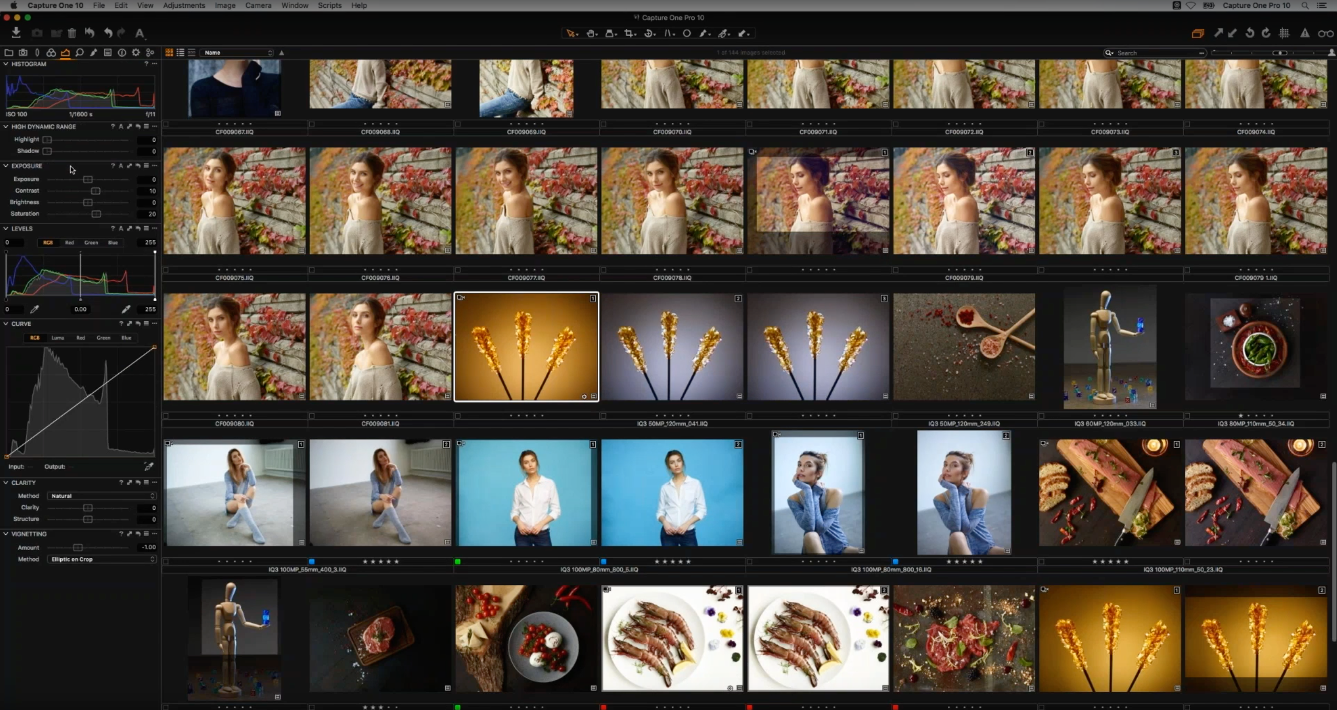This screenshot has width=1337, height=710.
Task: Select the Luma tab in Curve
Action: (58, 338)
